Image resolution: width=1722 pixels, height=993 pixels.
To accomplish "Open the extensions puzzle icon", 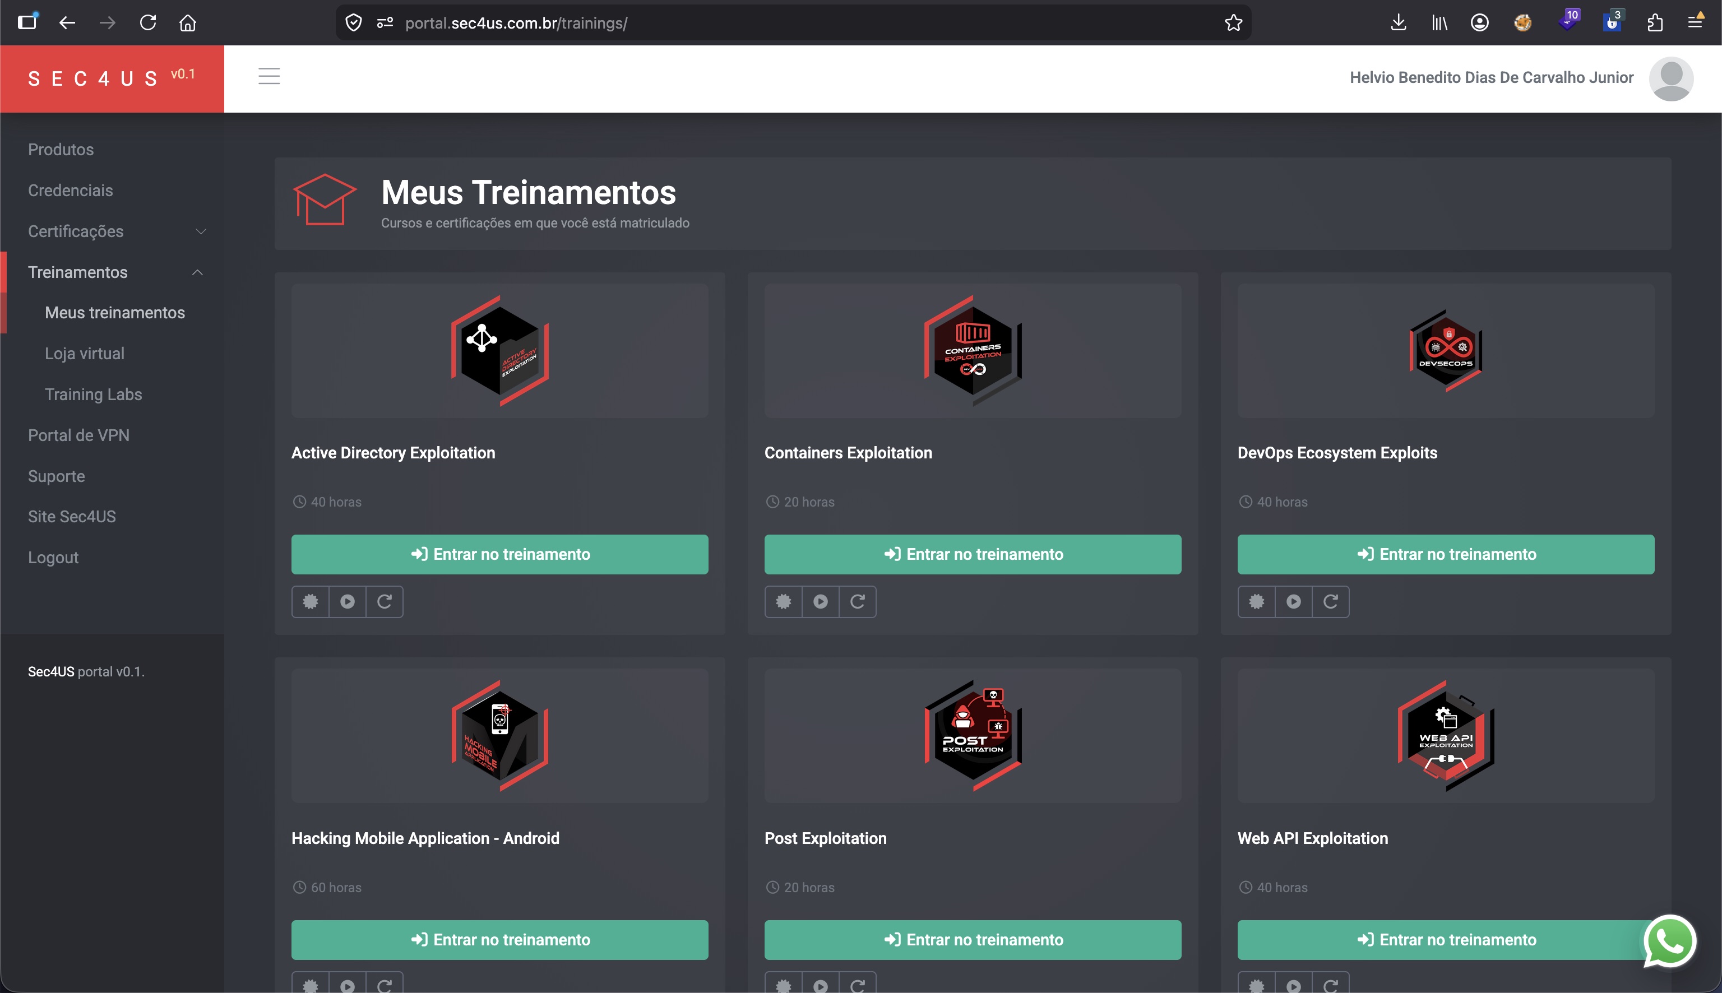I will click(x=1655, y=22).
